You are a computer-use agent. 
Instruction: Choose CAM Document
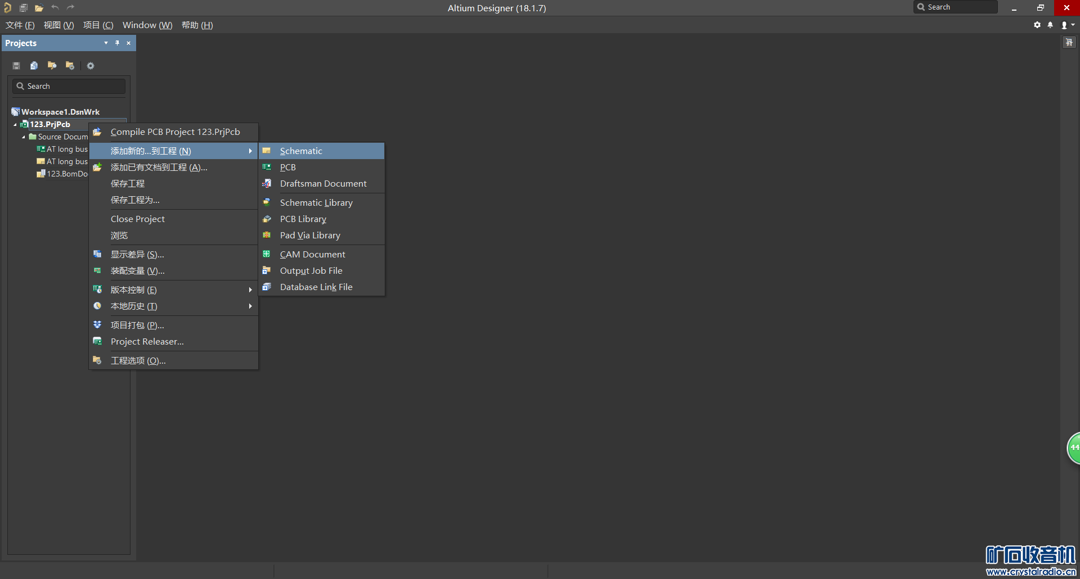tap(322, 254)
